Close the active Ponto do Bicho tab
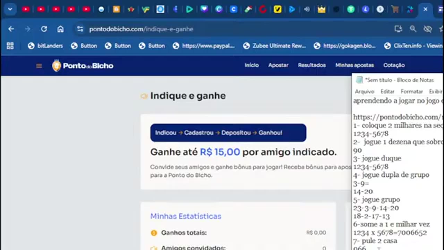The width and height of the screenshot is (444, 250). coord(425,9)
